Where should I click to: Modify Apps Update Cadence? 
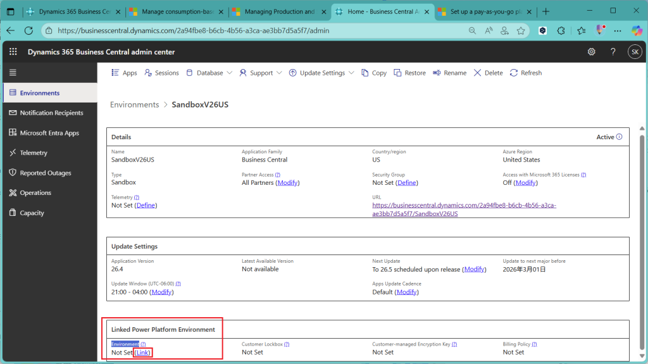point(407,292)
